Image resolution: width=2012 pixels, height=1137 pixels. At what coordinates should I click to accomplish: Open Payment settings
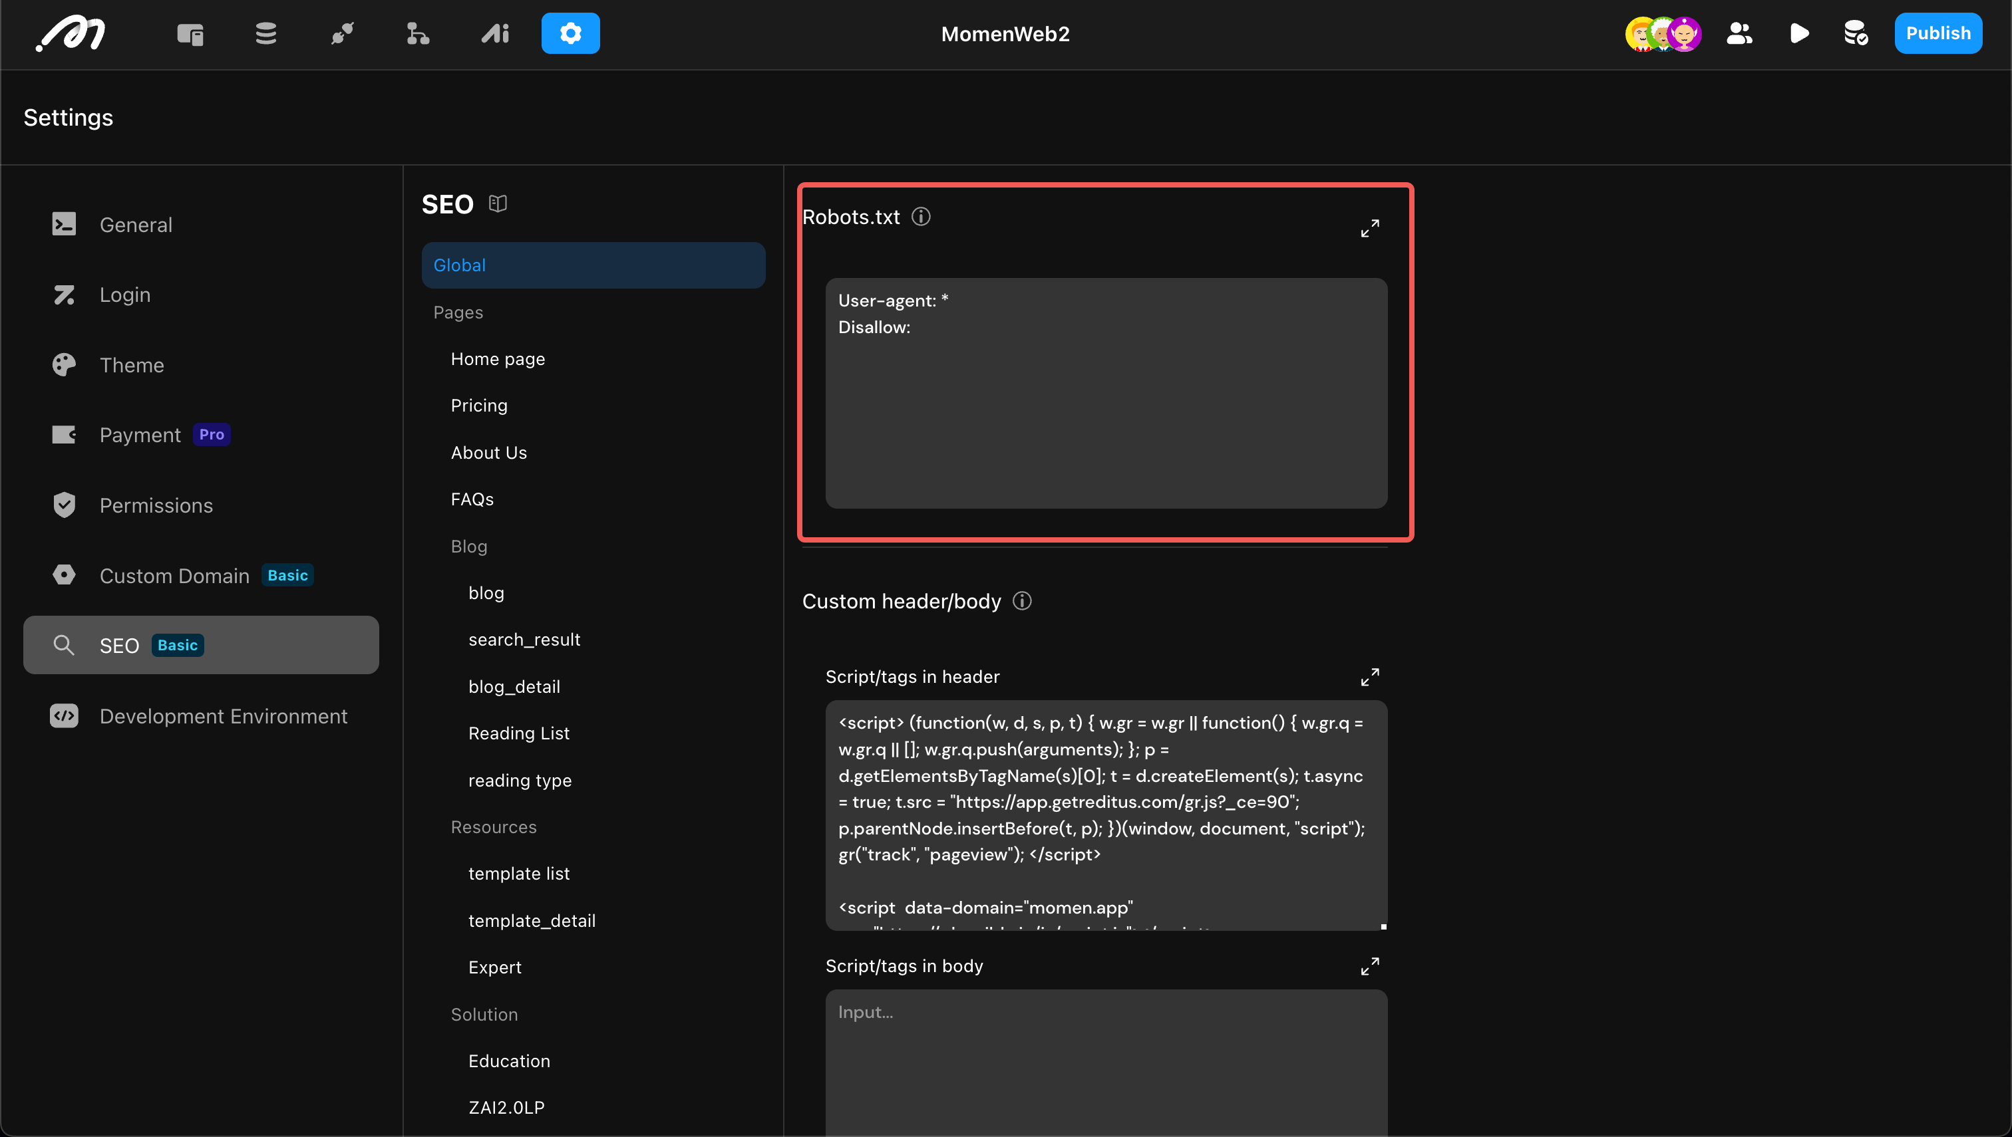coord(201,435)
